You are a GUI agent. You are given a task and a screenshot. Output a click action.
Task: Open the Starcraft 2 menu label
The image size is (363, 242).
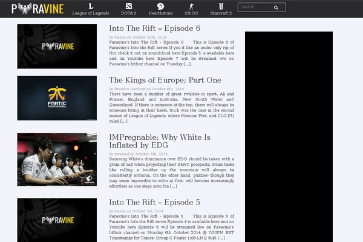221,13
